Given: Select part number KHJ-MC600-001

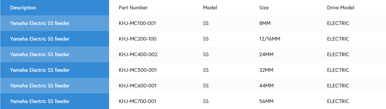Looking at the screenshot, I should [x=138, y=86].
